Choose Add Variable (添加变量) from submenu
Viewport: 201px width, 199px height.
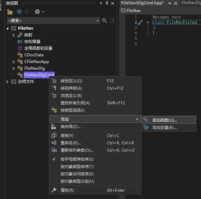click(x=164, y=127)
